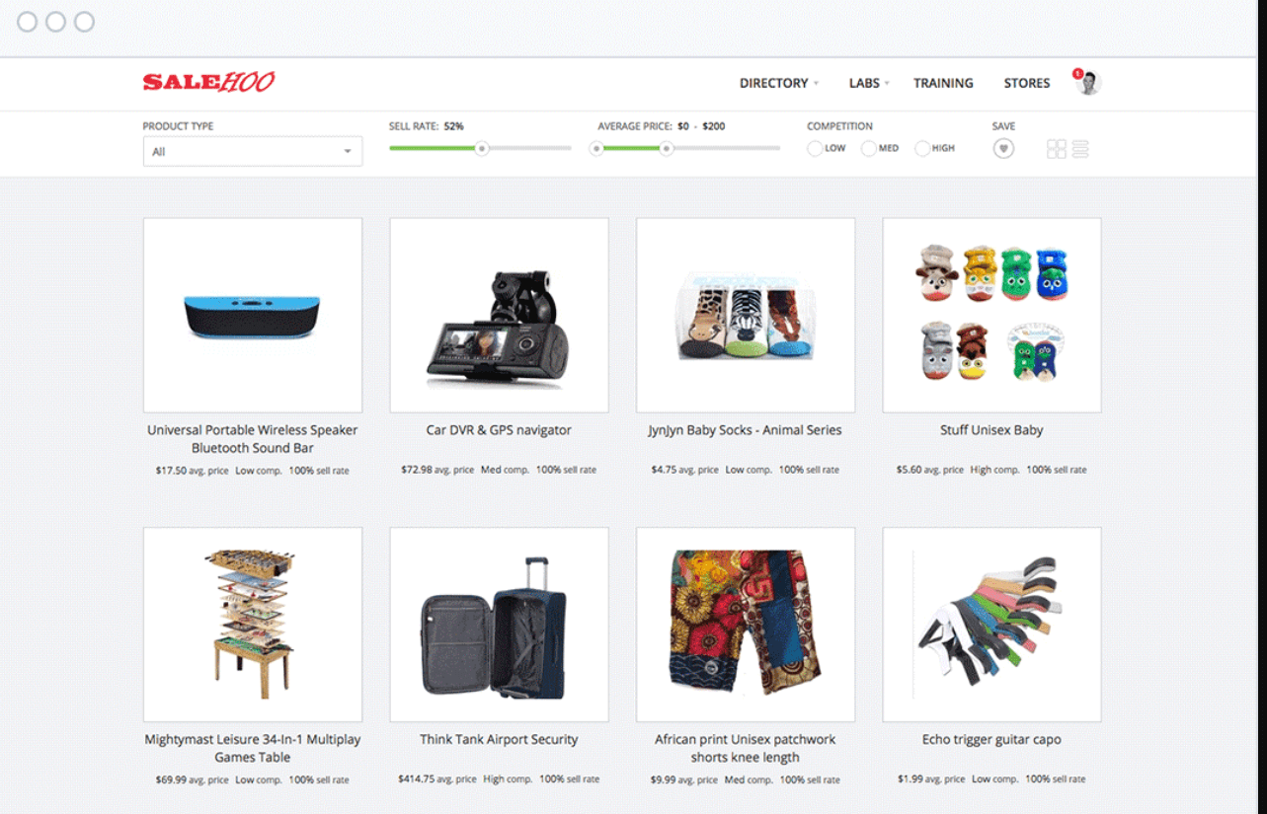This screenshot has height=814, width=1267.
Task: Open the Think Tank suitcase image
Action: pyautogui.click(x=499, y=625)
